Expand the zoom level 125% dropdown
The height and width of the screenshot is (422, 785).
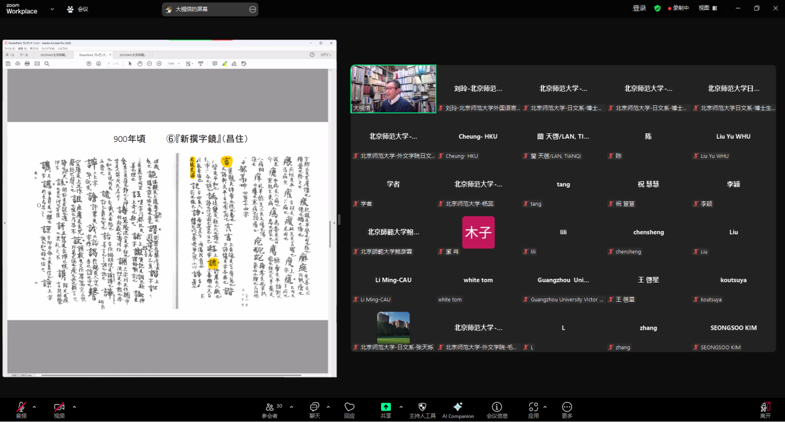pos(173,64)
